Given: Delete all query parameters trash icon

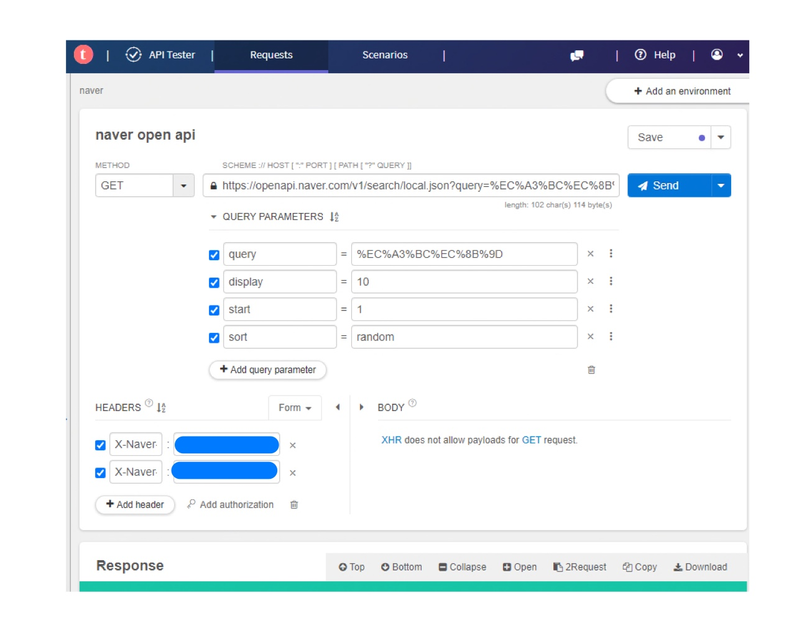Looking at the screenshot, I should point(591,369).
